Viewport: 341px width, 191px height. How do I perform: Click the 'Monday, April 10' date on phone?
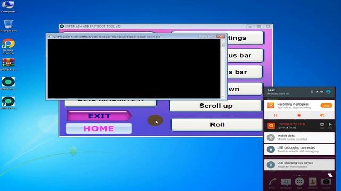pyautogui.click(x=278, y=94)
